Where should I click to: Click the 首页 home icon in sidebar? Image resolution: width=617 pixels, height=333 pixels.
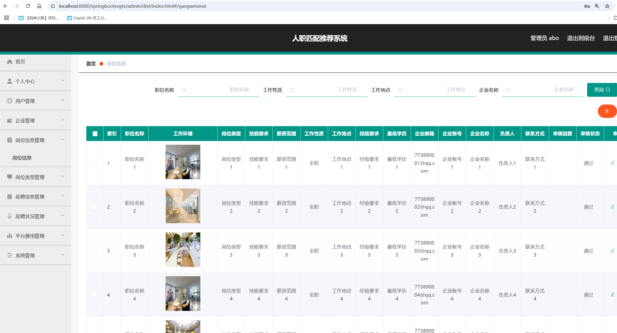10,62
